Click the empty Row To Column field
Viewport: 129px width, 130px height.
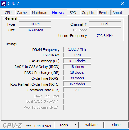(x=77, y=107)
